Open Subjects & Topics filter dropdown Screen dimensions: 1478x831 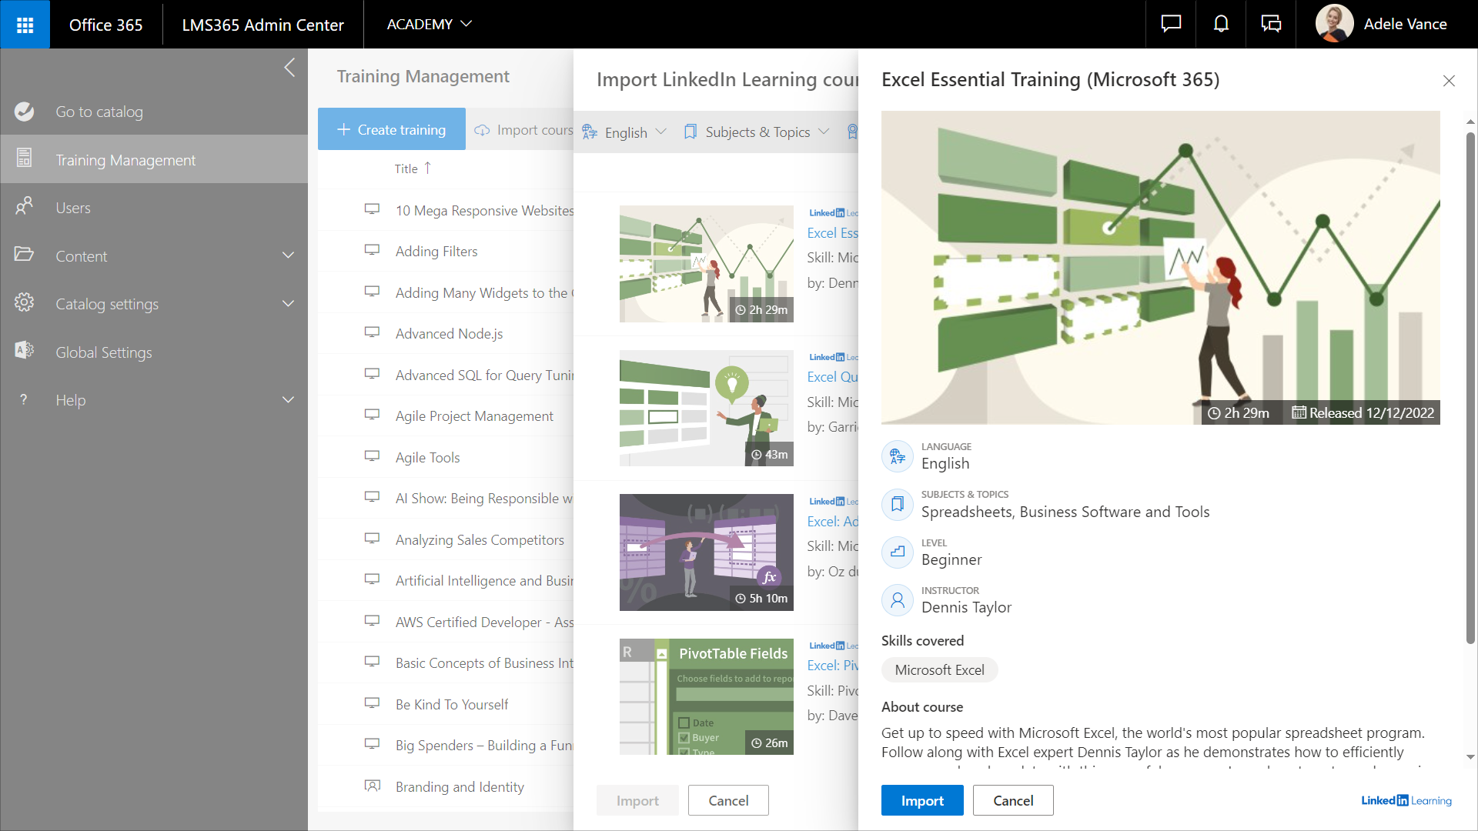757,132
